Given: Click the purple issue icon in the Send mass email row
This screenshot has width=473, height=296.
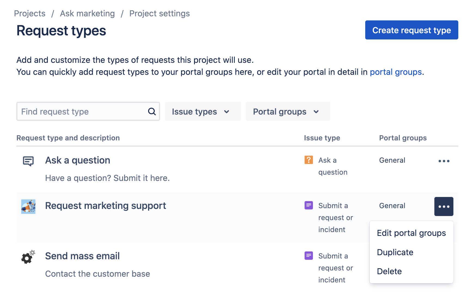Looking at the screenshot, I should [x=309, y=255].
